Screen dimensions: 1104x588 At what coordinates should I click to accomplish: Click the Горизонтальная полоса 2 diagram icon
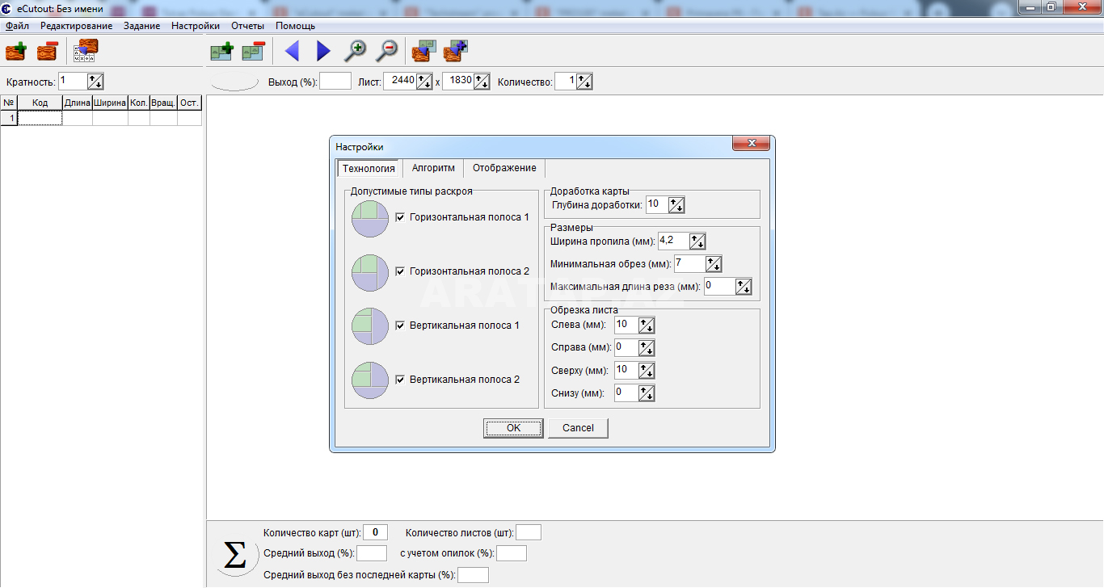370,272
